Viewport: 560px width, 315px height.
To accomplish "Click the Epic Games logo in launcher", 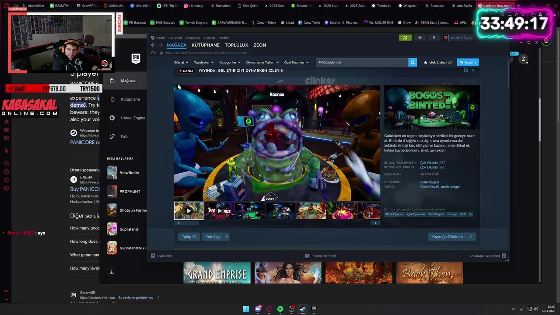I will (x=136, y=59).
